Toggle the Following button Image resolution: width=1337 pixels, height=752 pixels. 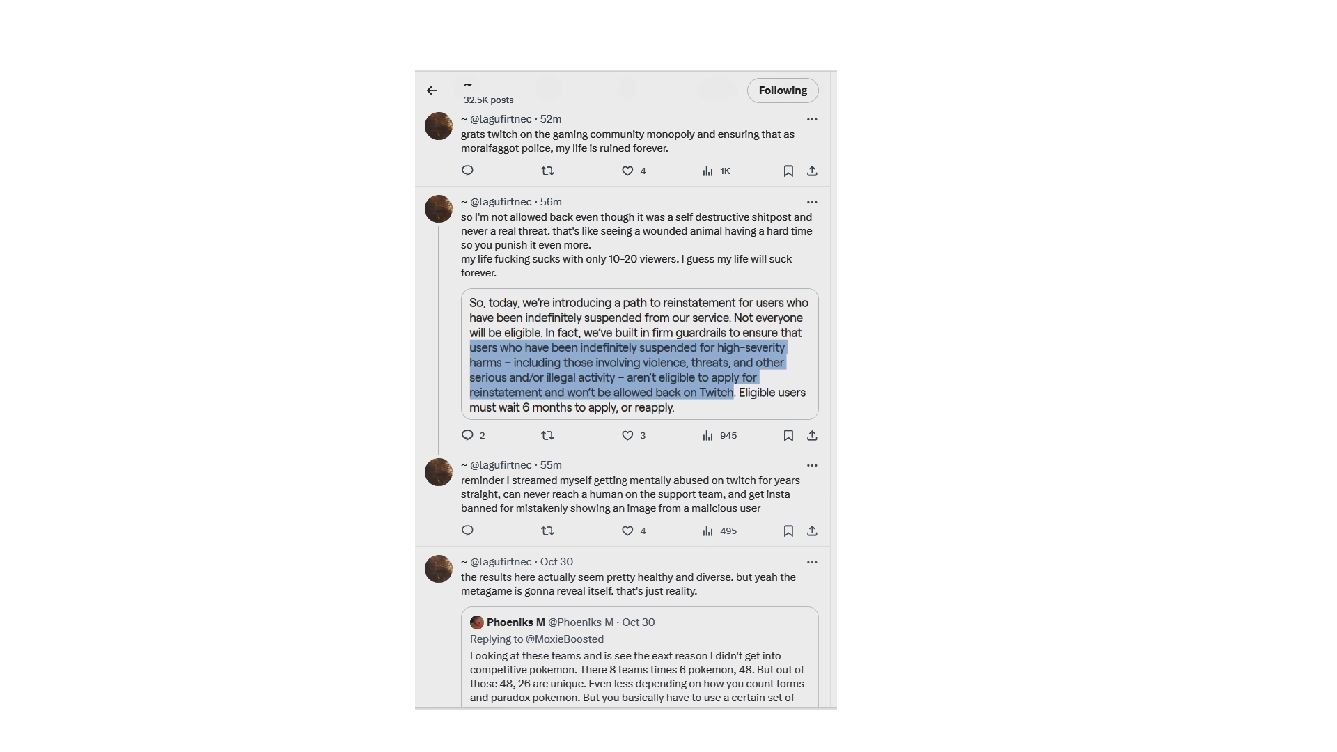tap(783, 91)
